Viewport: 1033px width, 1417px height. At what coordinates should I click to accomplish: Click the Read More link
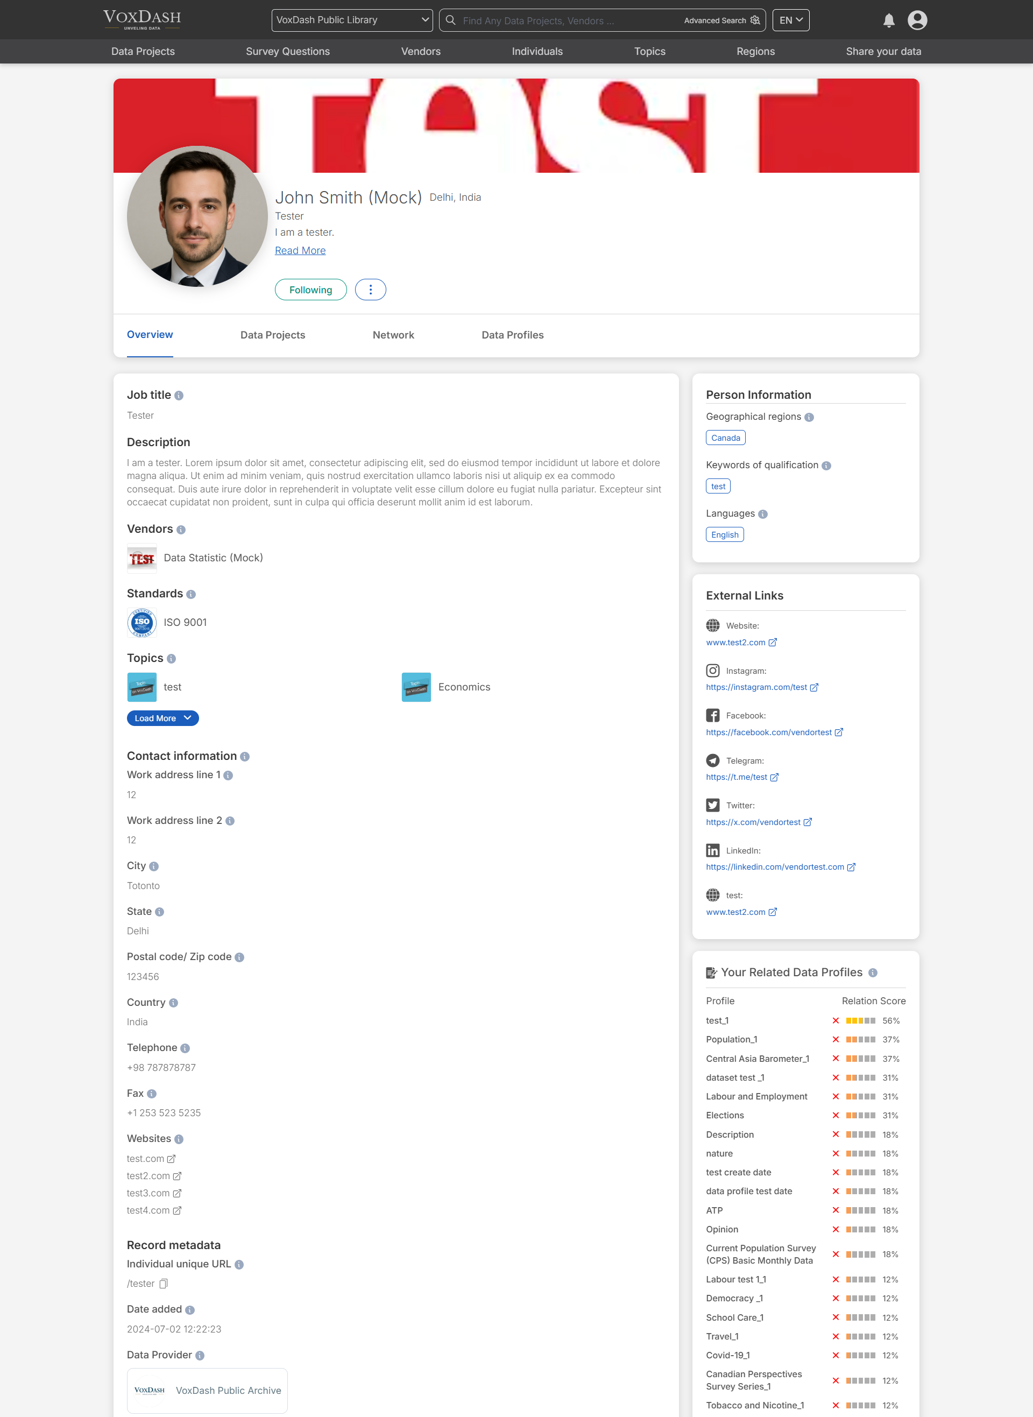click(x=300, y=250)
